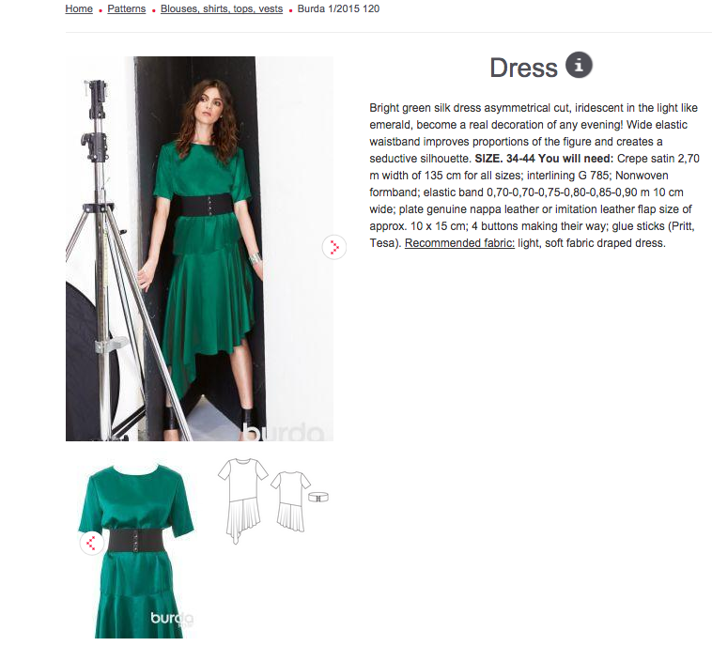The image size is (712, 646).
Task: View the green dress mannequin thumbnail
Action: (137, 550)
